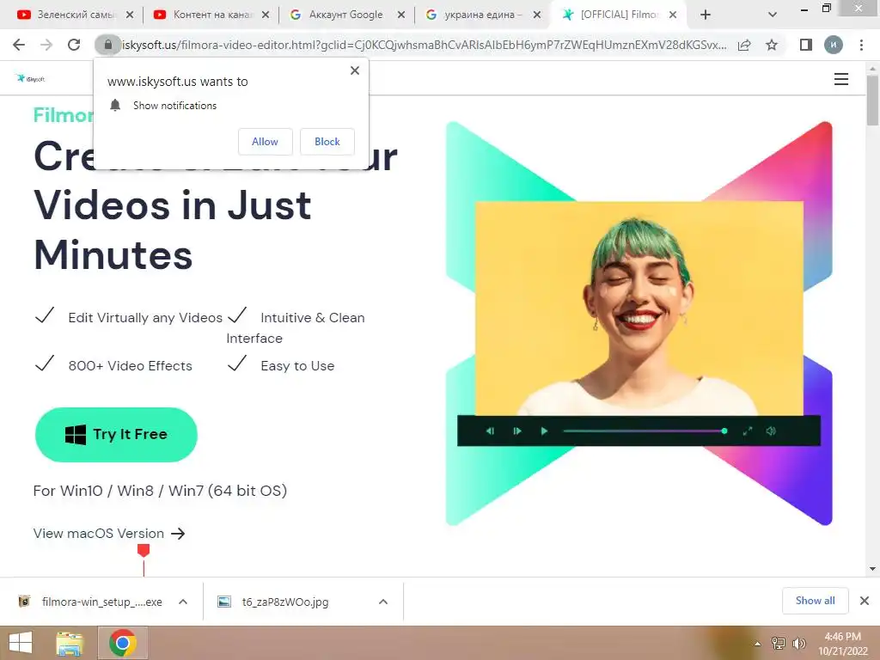Image resolution: width=880 pixels, height=660 pixels.
Task: Click the scrollbar down arrow
Action: point(872,569)
